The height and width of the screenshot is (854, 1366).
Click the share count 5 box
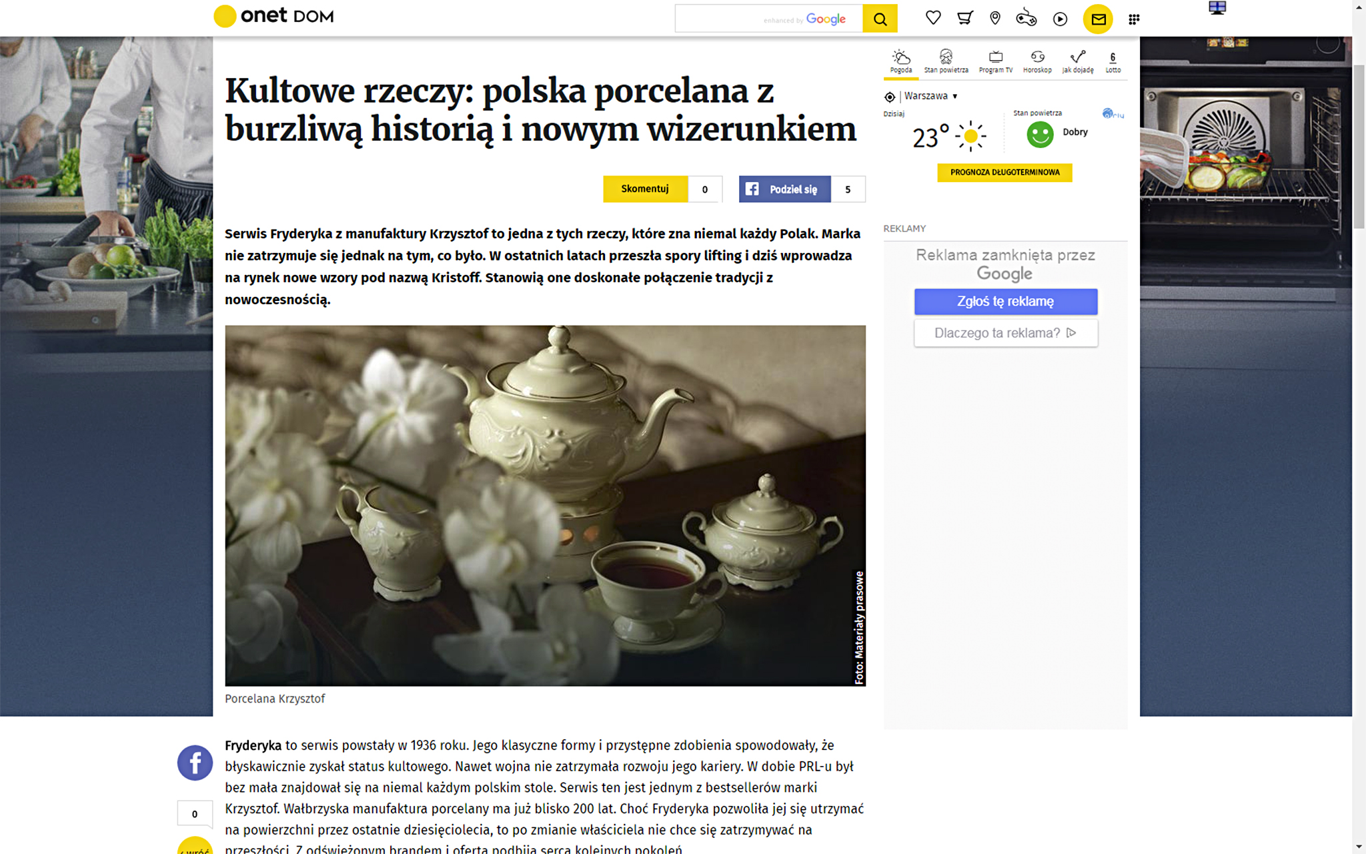coord(848,189)
